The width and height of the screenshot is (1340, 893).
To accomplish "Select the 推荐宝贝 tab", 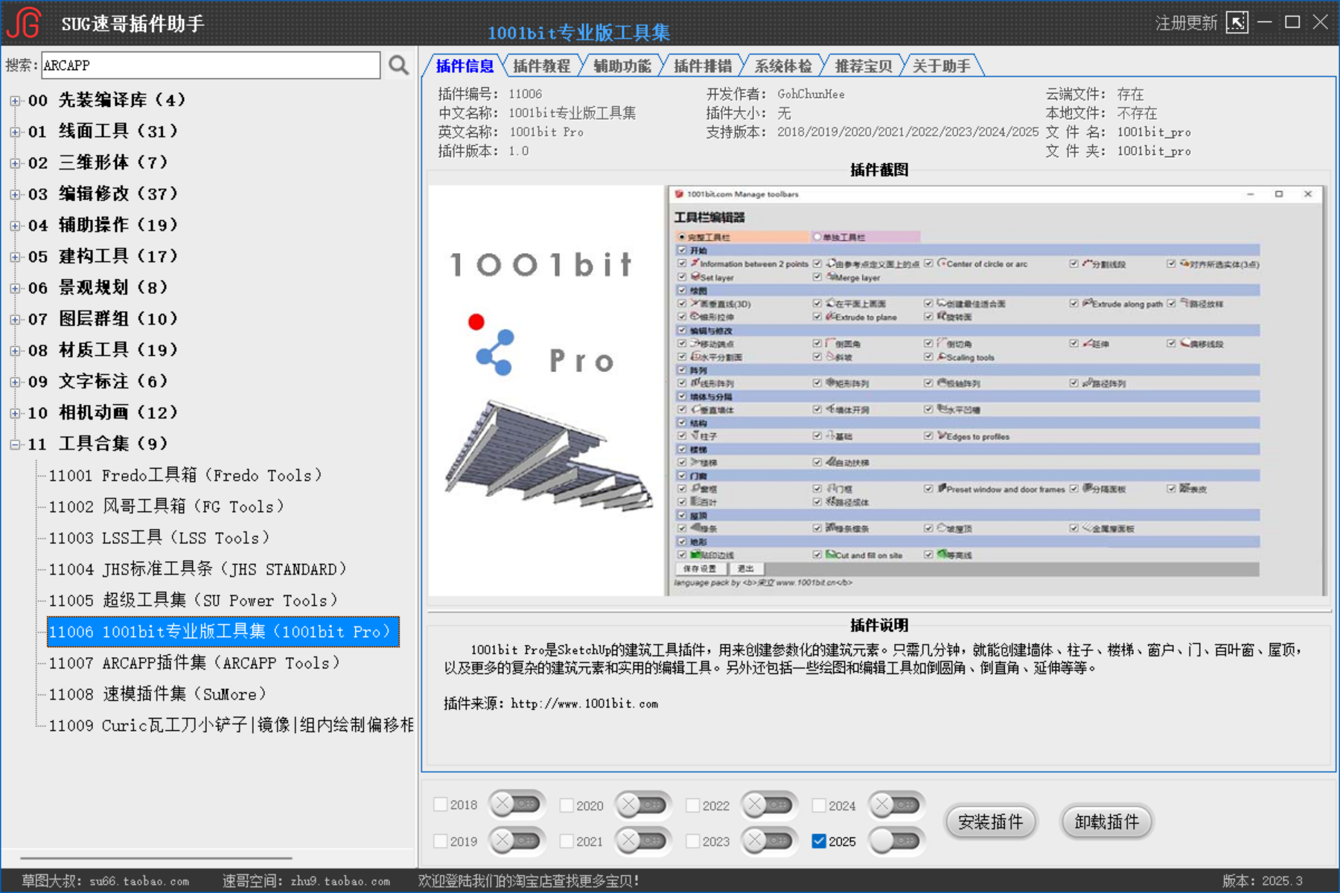I will coord(864,66).
